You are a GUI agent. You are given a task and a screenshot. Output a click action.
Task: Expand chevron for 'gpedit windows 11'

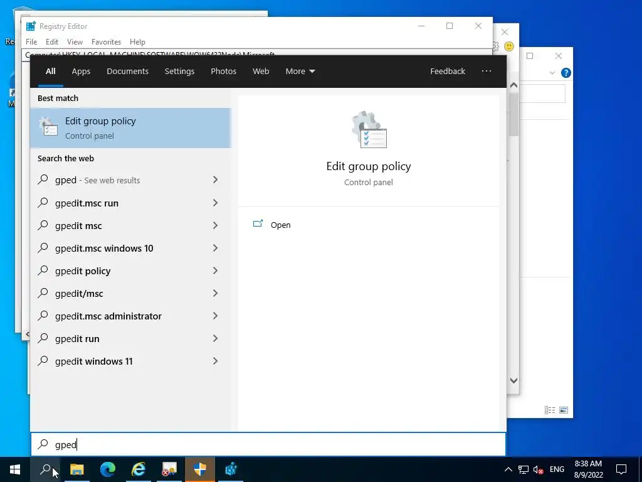click(x=216, y=361)
